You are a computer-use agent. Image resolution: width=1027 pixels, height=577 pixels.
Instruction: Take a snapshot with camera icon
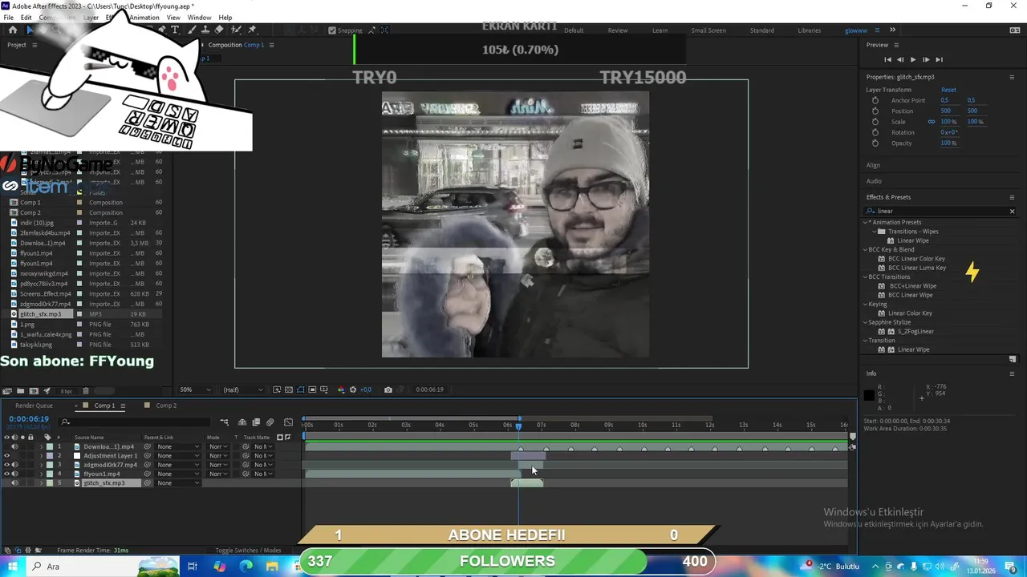pos(388,389)
